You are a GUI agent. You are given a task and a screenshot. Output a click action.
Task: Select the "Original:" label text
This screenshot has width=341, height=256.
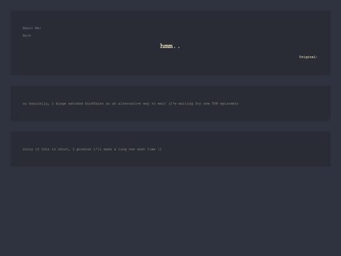tap(308, 57)
